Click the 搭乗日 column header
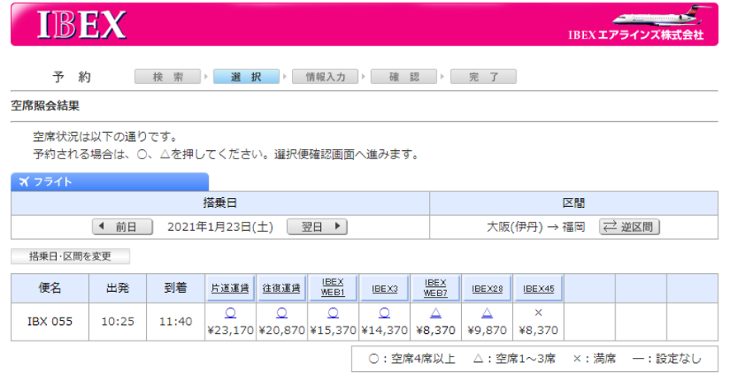Viewport: 730px width, 381px height. coord(220,203)
